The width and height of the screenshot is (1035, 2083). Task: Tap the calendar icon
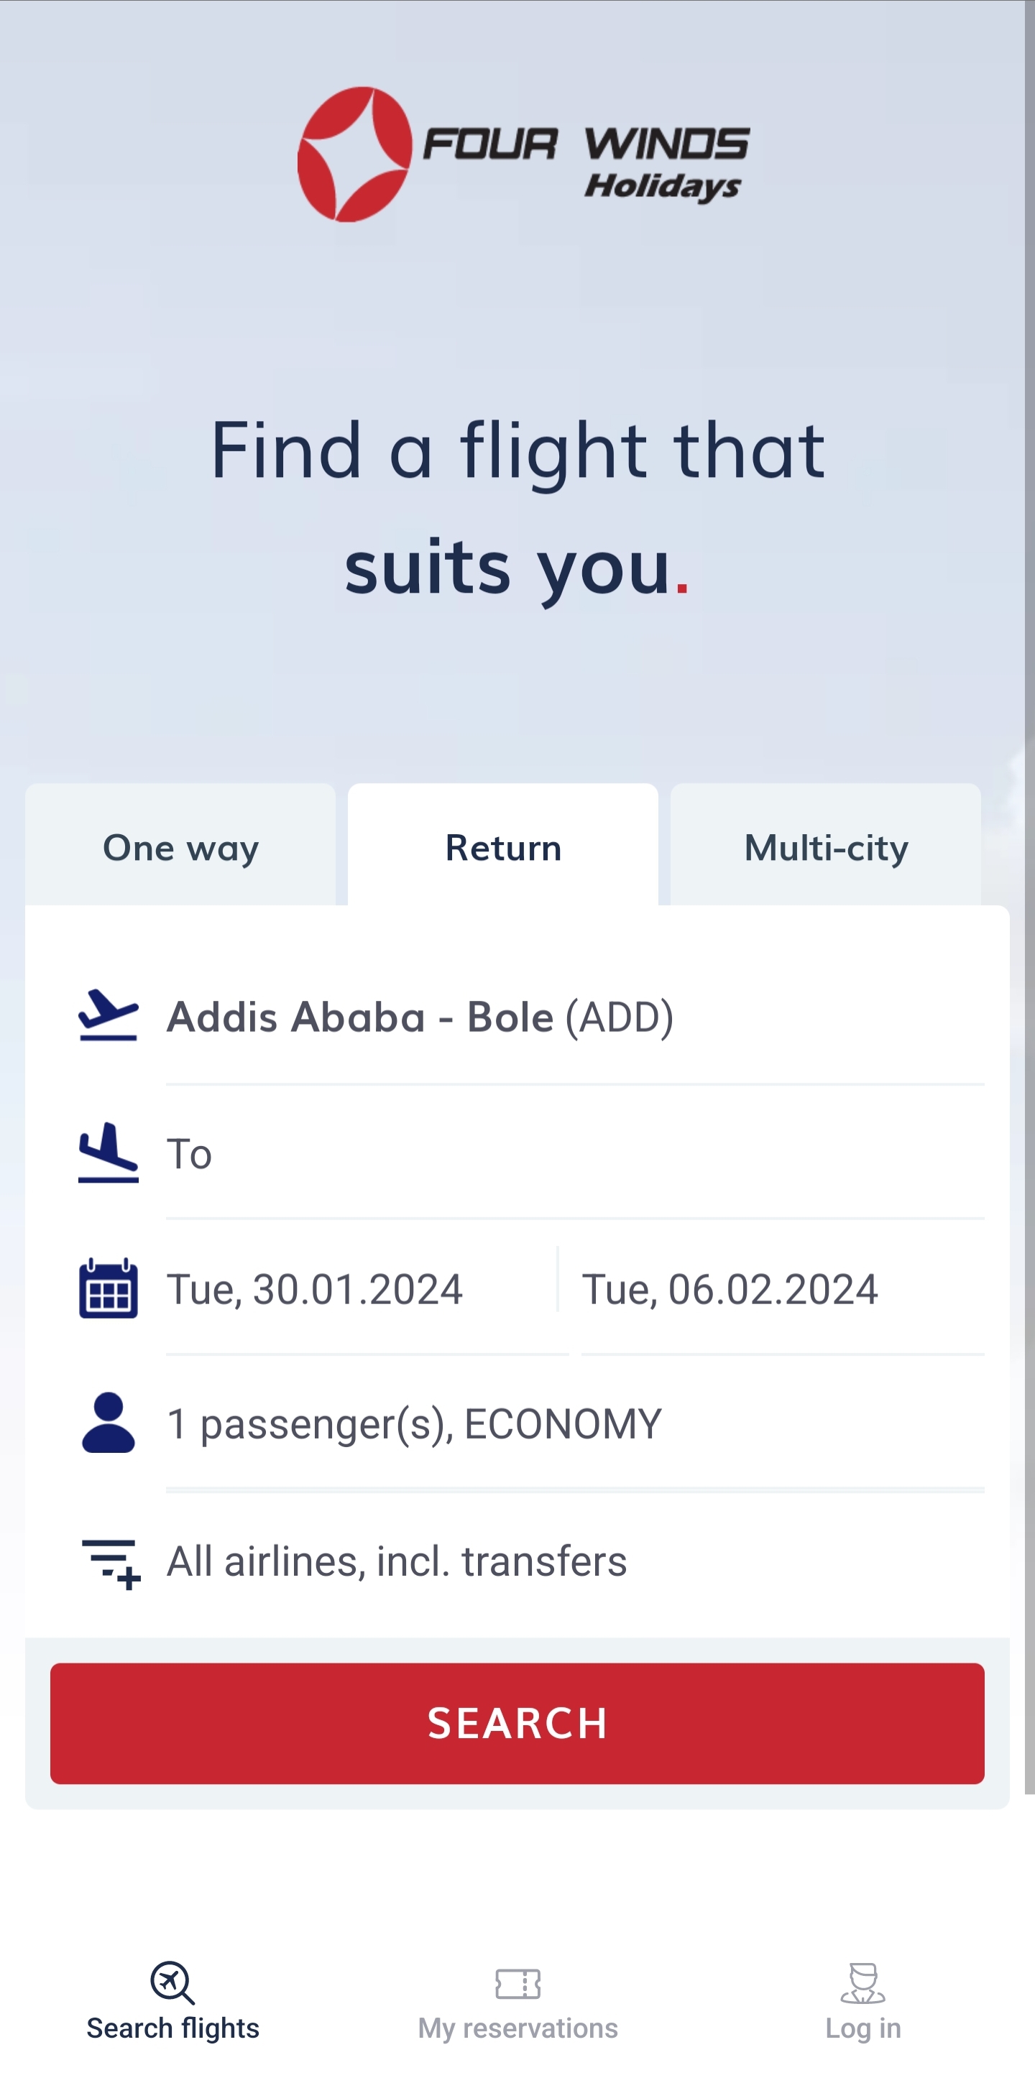[x=109, y=1288]
